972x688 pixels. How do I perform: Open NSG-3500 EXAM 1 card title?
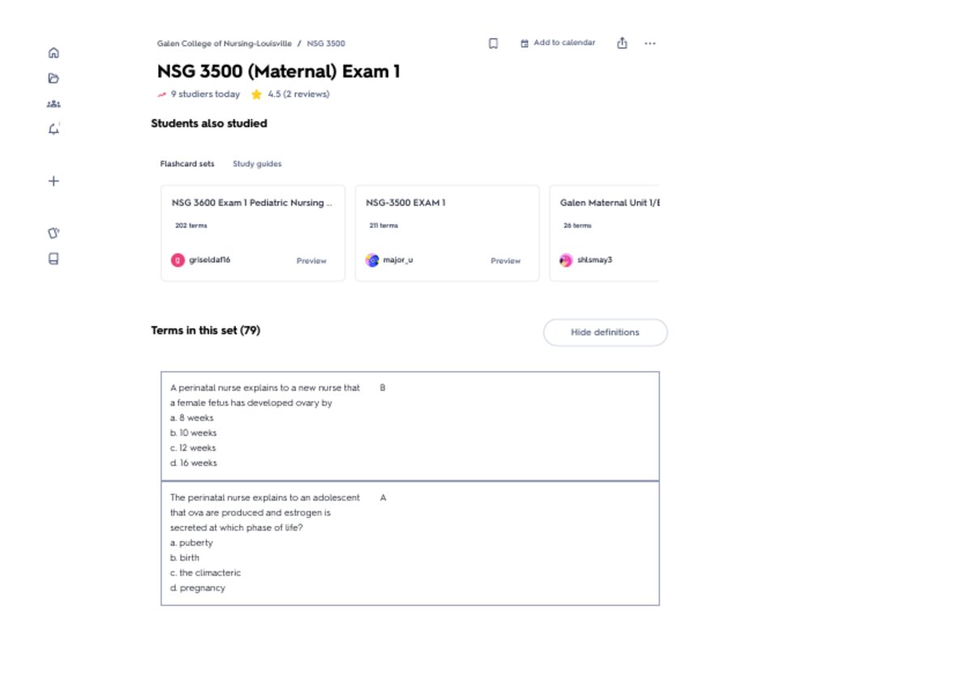click(x=406, y=203)
